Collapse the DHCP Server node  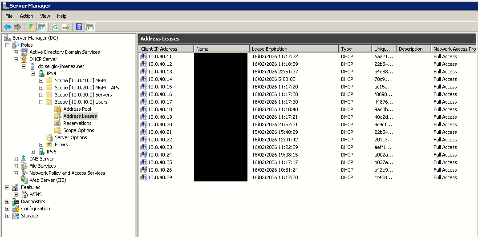(16, 60)
